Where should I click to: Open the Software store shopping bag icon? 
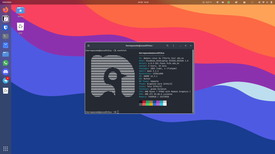tap(5, 45)
